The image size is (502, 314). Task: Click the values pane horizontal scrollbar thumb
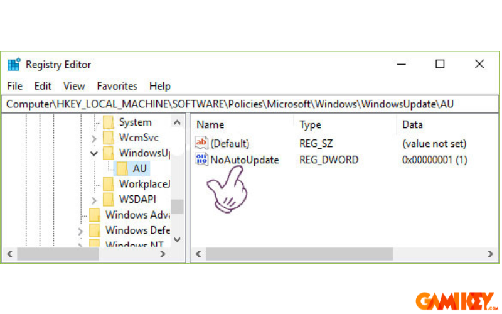pos(299,254)
